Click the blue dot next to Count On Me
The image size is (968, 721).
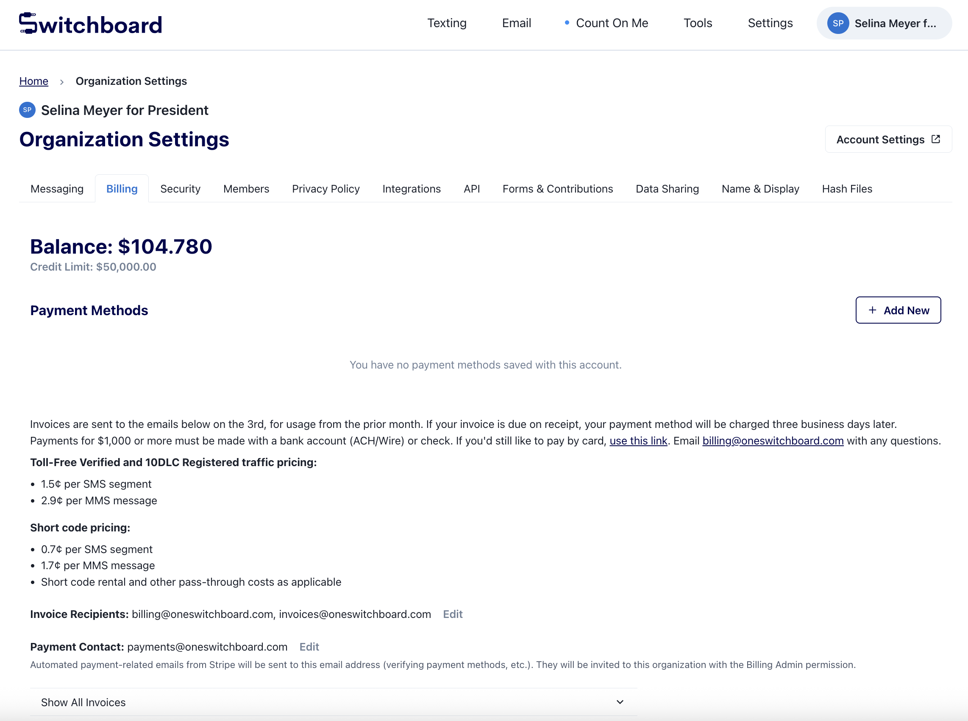coord(567,23)
